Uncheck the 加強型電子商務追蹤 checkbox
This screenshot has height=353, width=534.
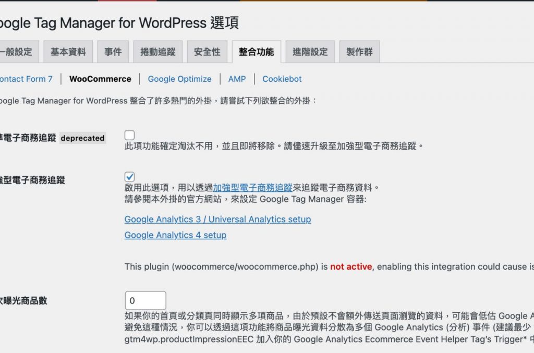coord(129,177)
